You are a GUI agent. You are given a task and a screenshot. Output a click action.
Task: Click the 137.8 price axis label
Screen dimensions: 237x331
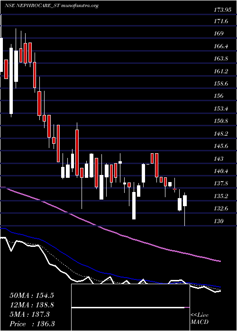coord(221,183)
